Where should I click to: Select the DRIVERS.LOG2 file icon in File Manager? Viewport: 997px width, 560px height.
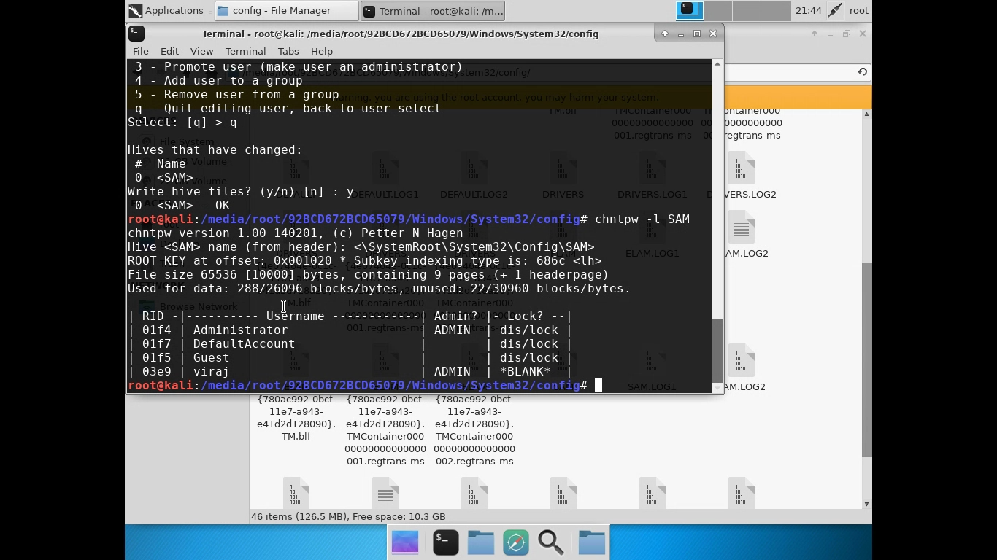click(x=741, y=169)
